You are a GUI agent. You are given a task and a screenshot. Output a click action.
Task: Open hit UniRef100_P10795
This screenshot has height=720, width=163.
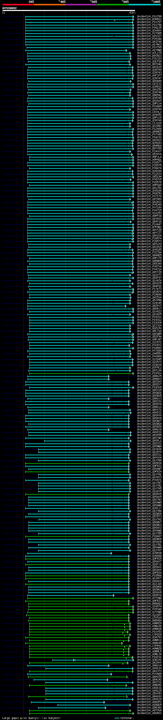point(149,48)
